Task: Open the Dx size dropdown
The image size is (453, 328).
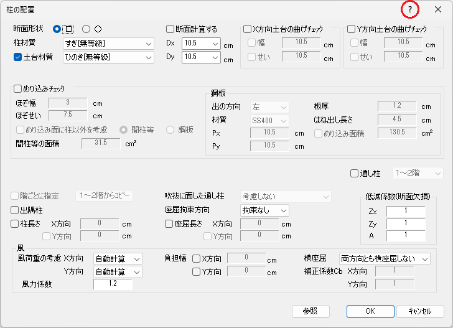Action: (x=201, y=44)
